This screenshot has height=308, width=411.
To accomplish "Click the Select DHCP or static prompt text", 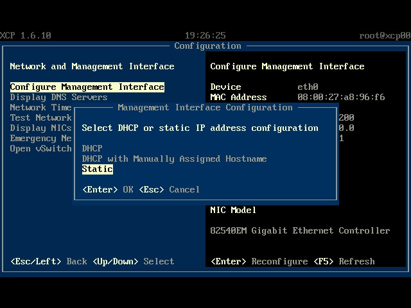I will pyautogui.click(x=200, y=128).
